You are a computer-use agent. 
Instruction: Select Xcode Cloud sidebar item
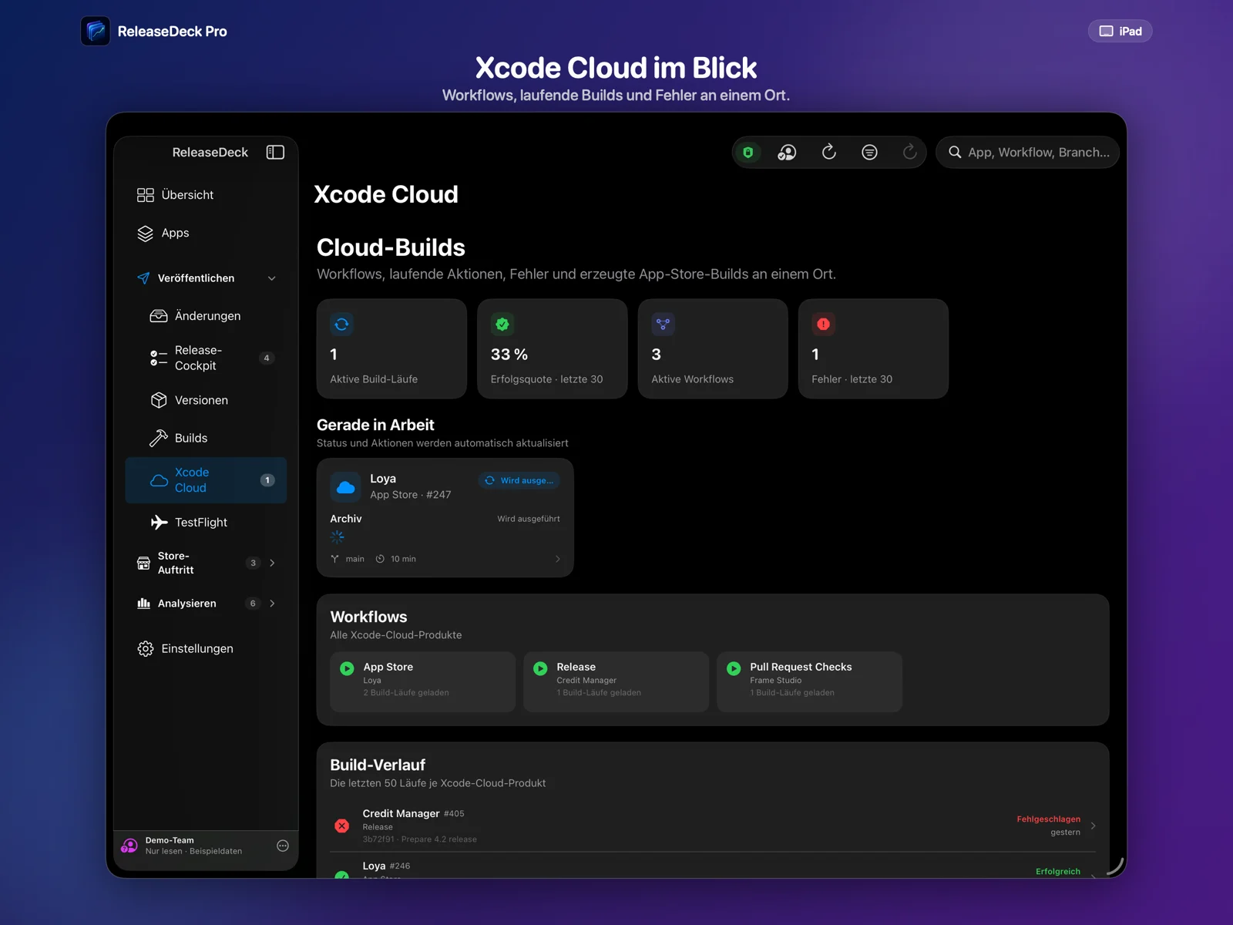(206, 480)
